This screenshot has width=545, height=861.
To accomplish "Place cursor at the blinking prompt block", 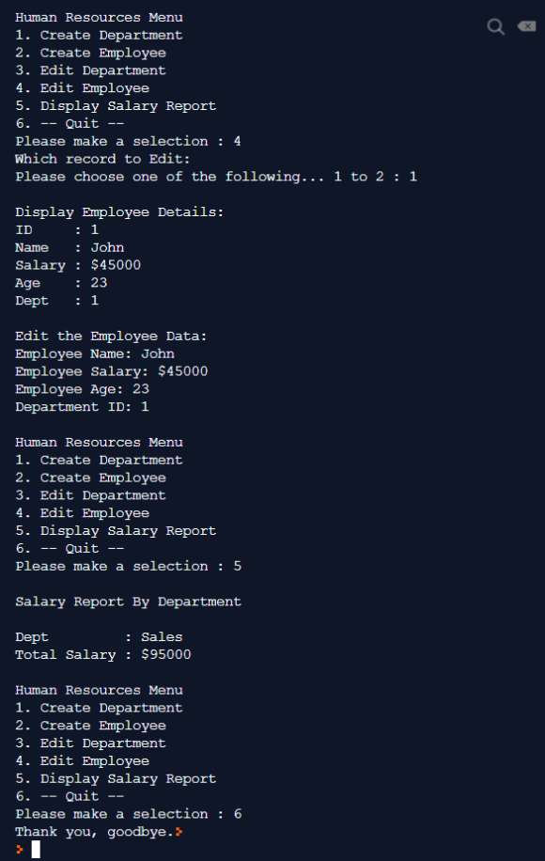I will pos(36,850).
